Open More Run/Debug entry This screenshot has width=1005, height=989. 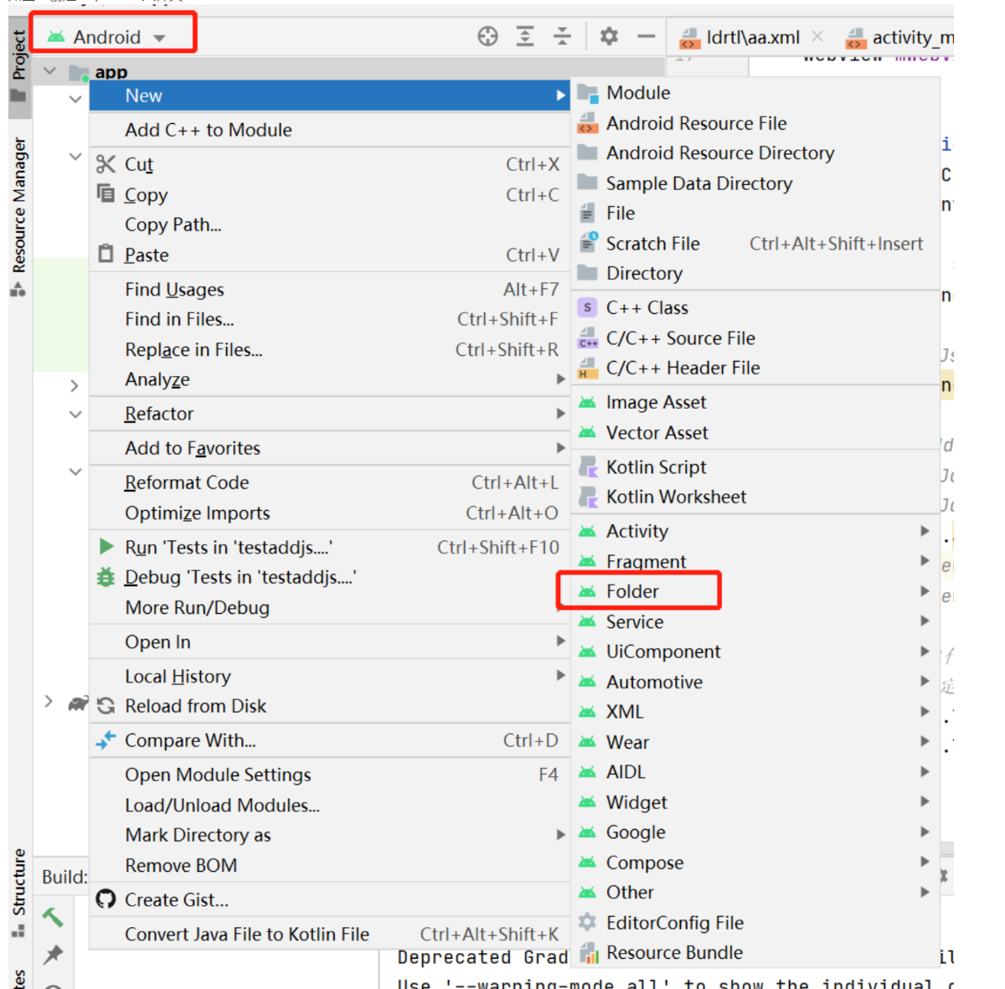(330, 607)
